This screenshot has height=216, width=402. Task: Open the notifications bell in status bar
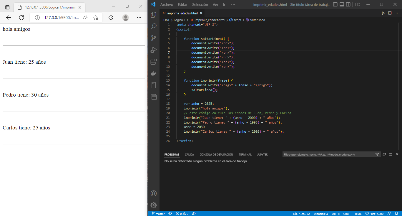(396, 214)
